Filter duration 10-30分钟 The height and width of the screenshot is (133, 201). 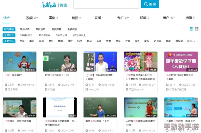tap(44, 35)
